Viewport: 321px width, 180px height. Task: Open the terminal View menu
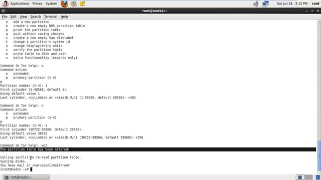(x=23, y=16)
